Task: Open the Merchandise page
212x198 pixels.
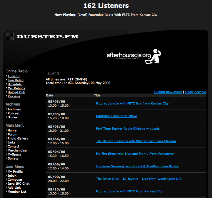Action: tap(17, 150)
